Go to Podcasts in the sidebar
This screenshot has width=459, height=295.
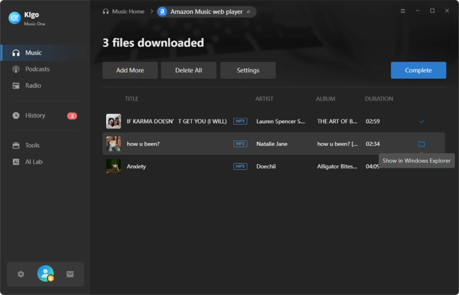(37, 69)
